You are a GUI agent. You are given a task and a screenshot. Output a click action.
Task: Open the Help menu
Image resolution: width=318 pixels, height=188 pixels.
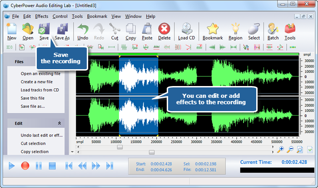[x=150, y=16]
